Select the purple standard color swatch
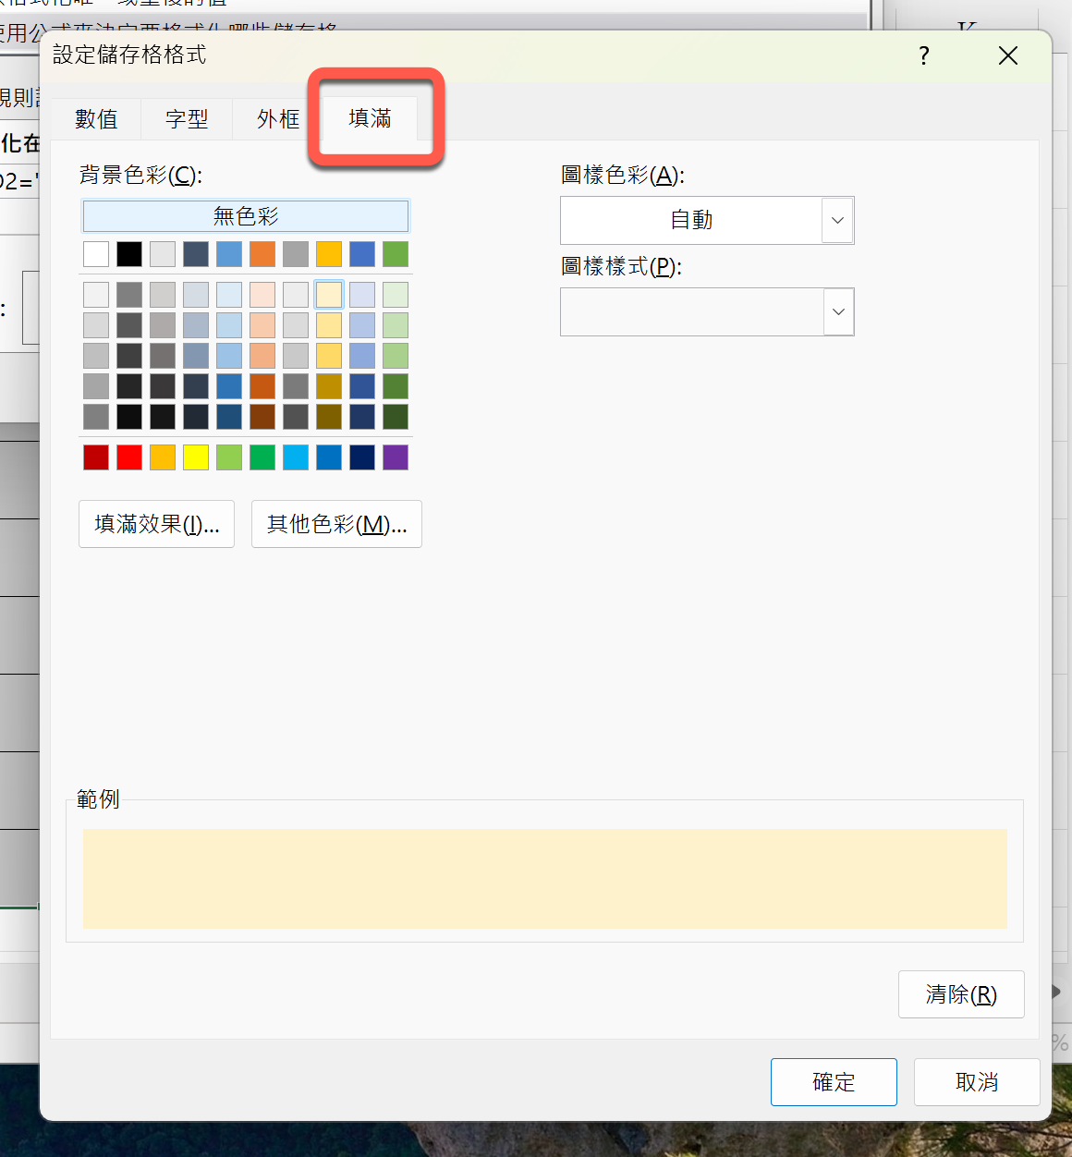The image size is (1072, 1157). (396, 457)
